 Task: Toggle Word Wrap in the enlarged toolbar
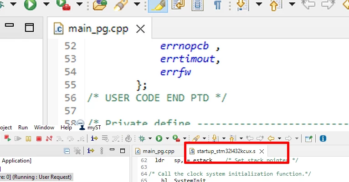click(x=178, y=5)
